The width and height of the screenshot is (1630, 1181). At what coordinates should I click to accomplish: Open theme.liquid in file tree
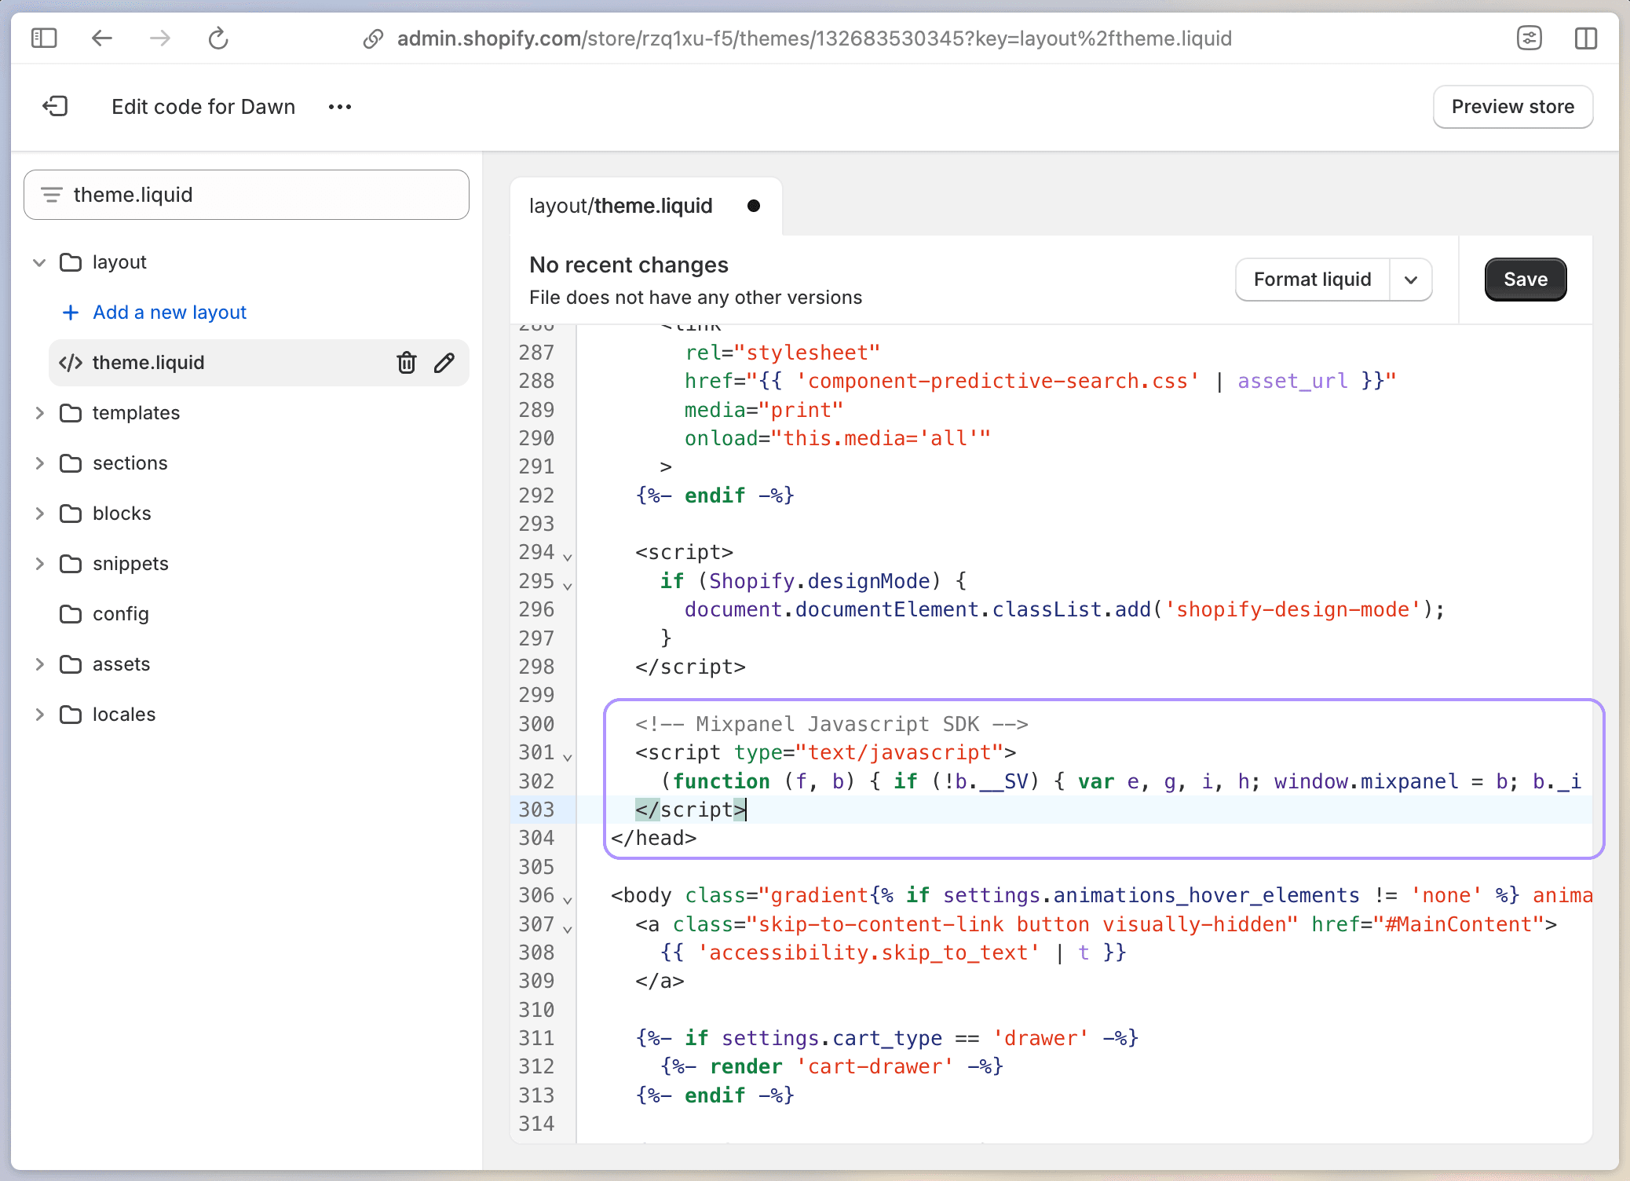coord(148,363)
